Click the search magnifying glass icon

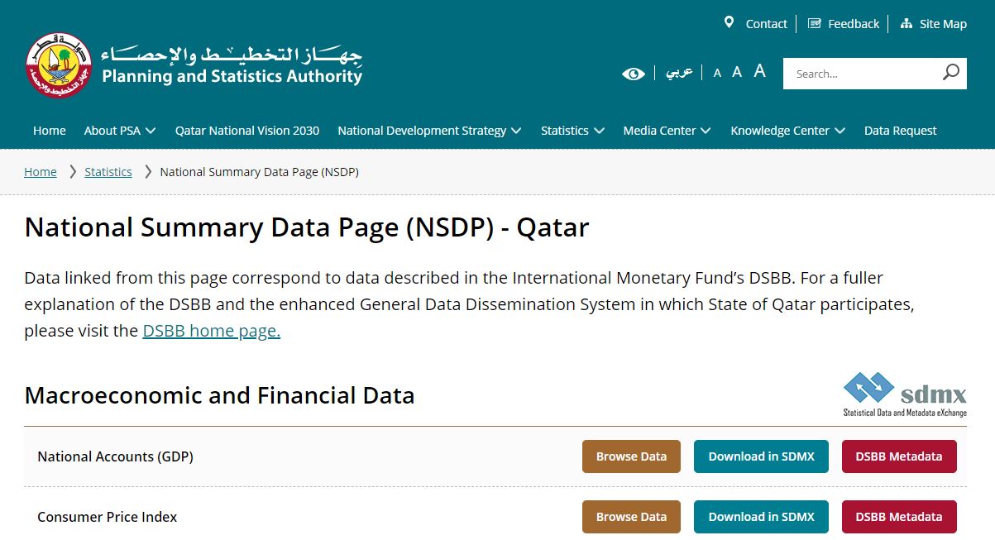coord(950,73)
